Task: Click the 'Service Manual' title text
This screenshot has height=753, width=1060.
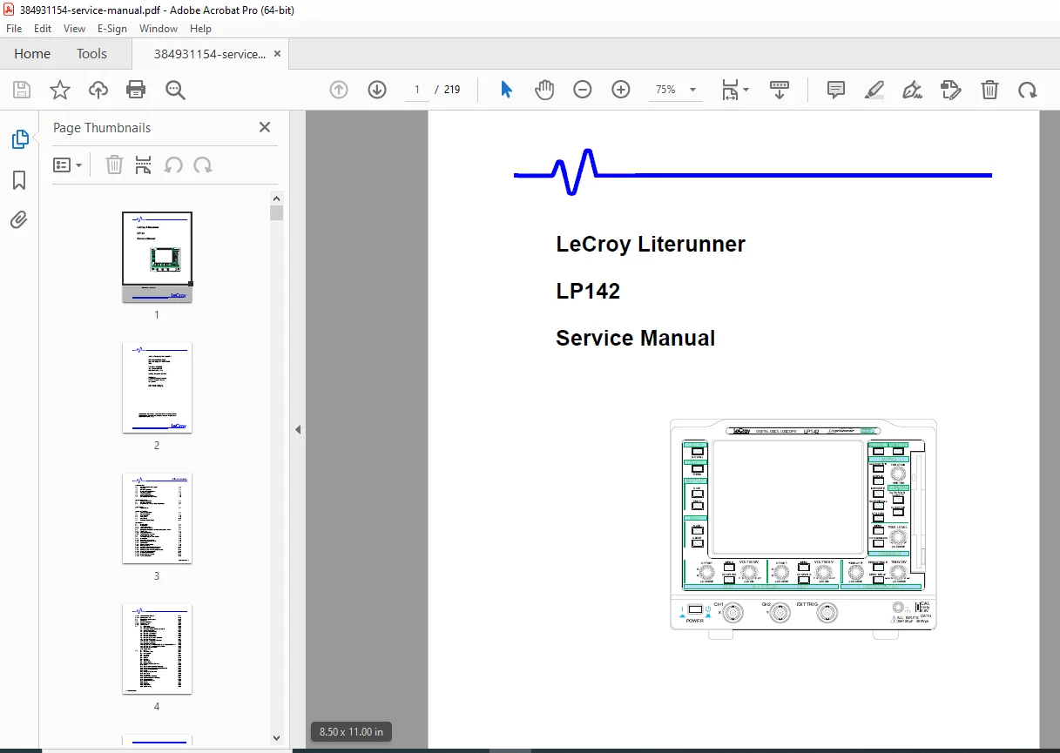Action: point(636,338)
